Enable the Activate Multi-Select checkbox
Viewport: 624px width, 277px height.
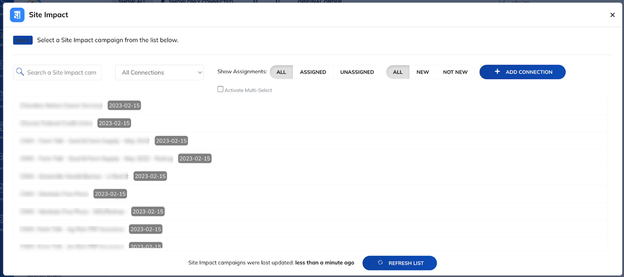coord(221,90)
